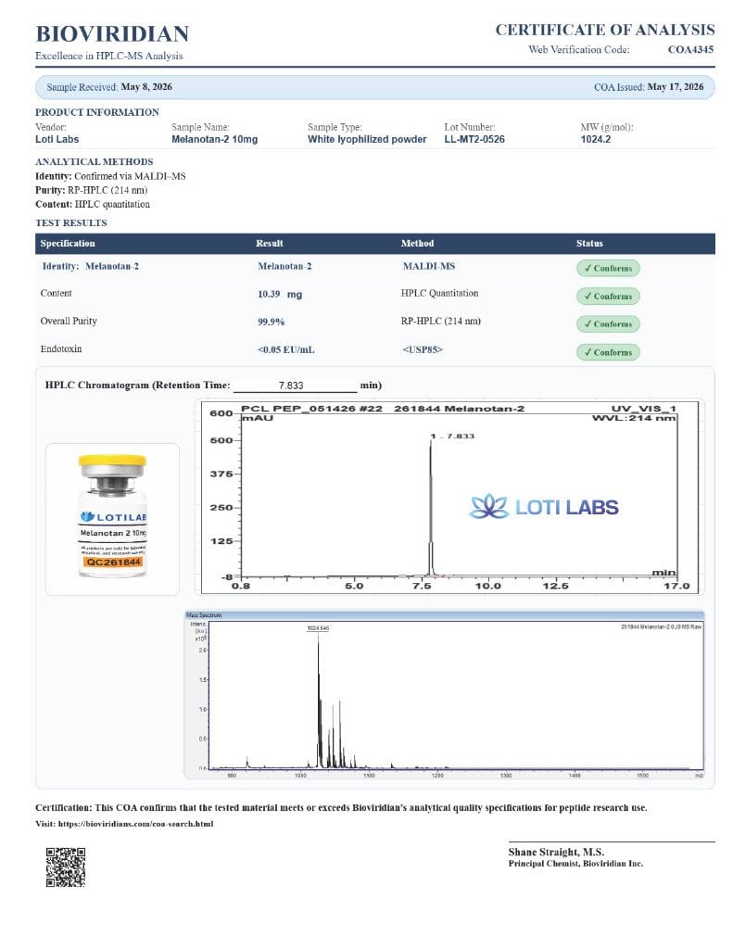Click the Conforms badge in the Overall Purity row
The image size is (733, 949).
(x=608, y=323)
